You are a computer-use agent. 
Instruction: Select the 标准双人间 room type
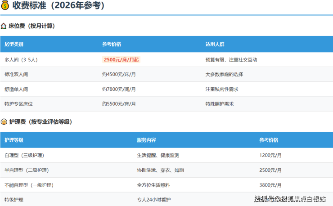point(16,74)
